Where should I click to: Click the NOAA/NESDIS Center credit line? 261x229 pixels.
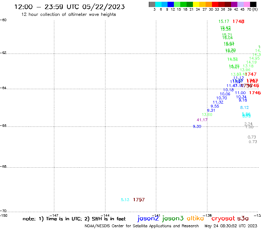(x=142, y=226)
